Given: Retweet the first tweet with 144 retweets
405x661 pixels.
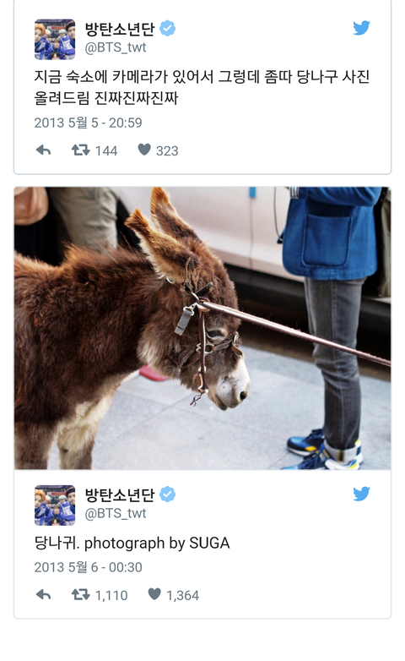Looking at the screenshot, I should click(x=80, y=150).
